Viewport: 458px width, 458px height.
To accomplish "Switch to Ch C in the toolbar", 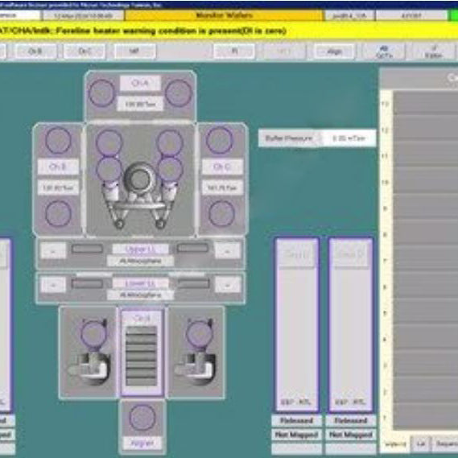I will point(85,52).
